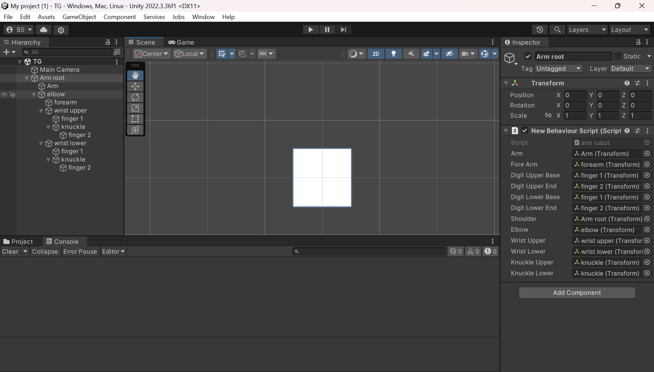Open the Undo History icon
The height and width of the screenshot is (372, 654).
(x=539, y=30)
